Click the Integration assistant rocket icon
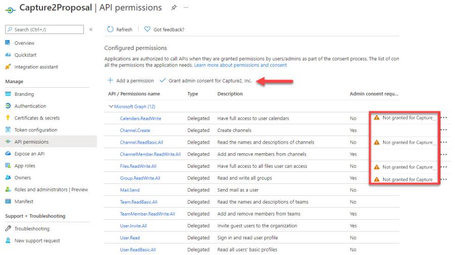Viewport: 455px width, 255px height. (8, 67)
